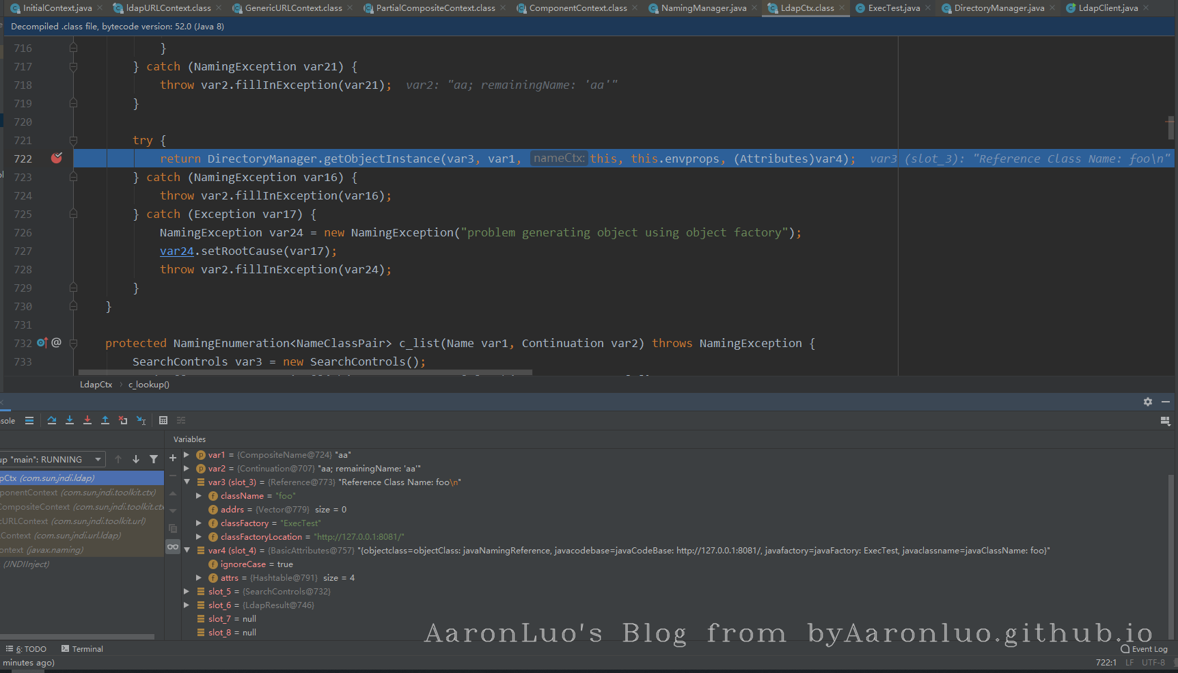1178x673 pixels.
Task: Click the Step Over debugger icon
Action: click(52, 420)
